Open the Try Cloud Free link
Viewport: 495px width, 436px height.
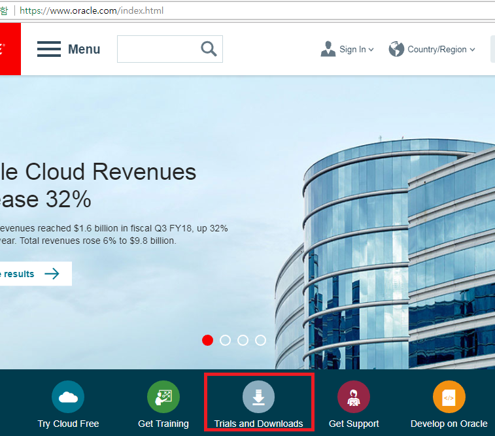tap(68, 424)
